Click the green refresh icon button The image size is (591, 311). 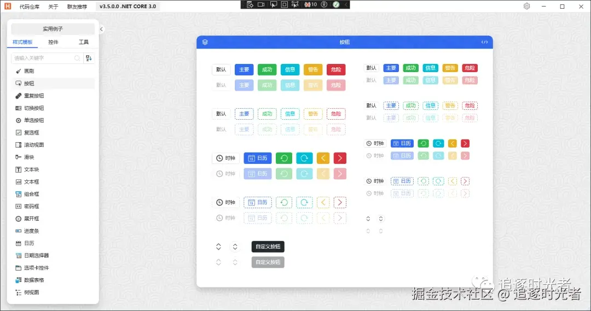pyautogui.click(x=284, y=158)
